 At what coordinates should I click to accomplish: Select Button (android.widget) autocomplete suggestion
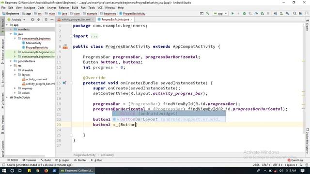(169, 114)
